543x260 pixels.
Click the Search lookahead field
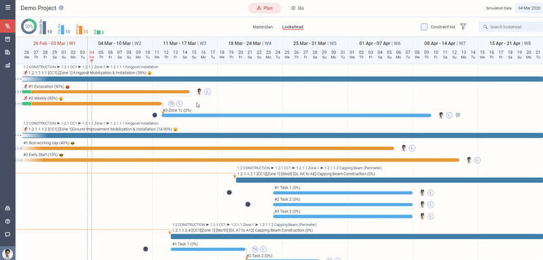(511, 26)
